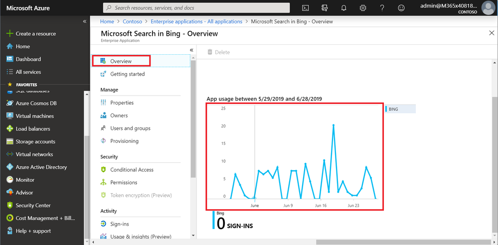498x245 pixels.
Task: Click Contoso breadcrumb link
Action: point(132,21)
